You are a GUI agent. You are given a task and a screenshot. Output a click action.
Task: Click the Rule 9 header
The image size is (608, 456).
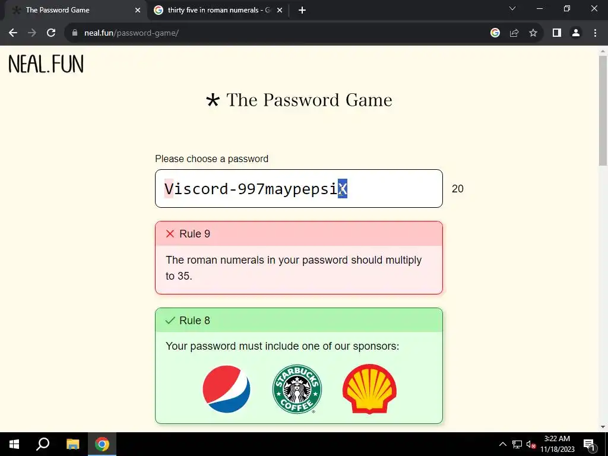pyautogui.click(x=299, y=234)
